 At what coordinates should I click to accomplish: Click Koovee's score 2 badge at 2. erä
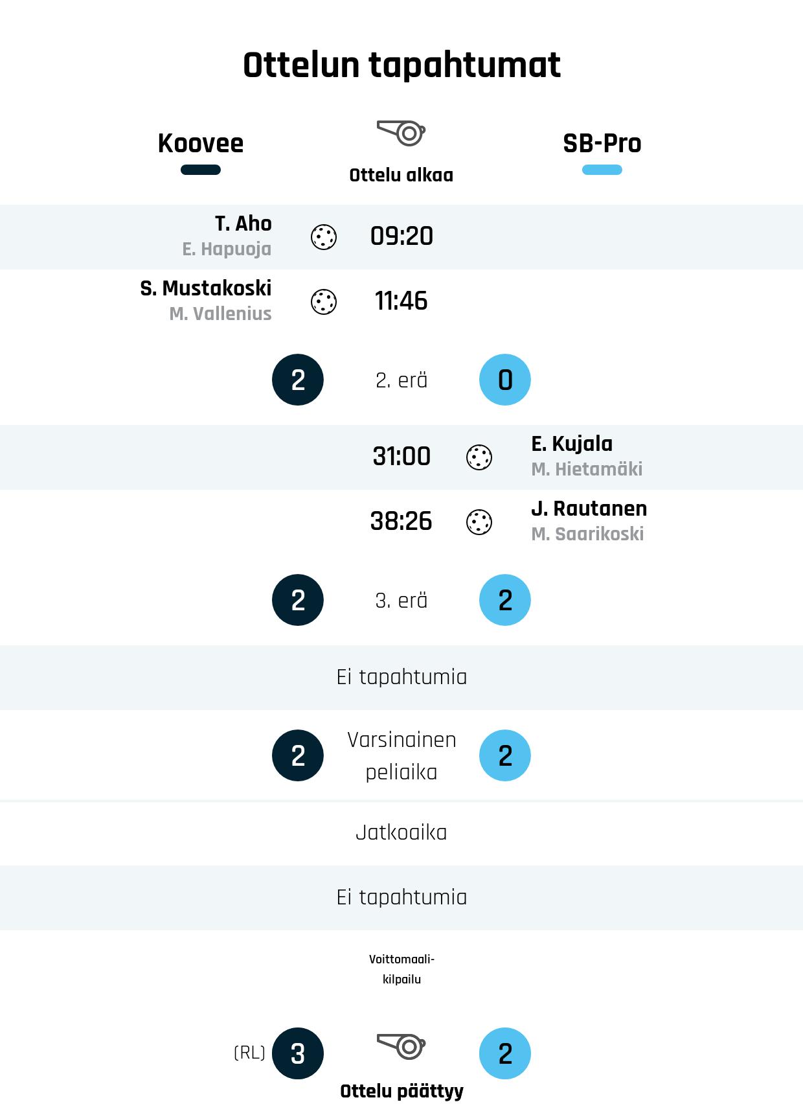pos(298,380)
